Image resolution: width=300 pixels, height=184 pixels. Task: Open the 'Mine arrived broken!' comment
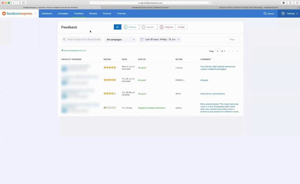coord(220,108)
